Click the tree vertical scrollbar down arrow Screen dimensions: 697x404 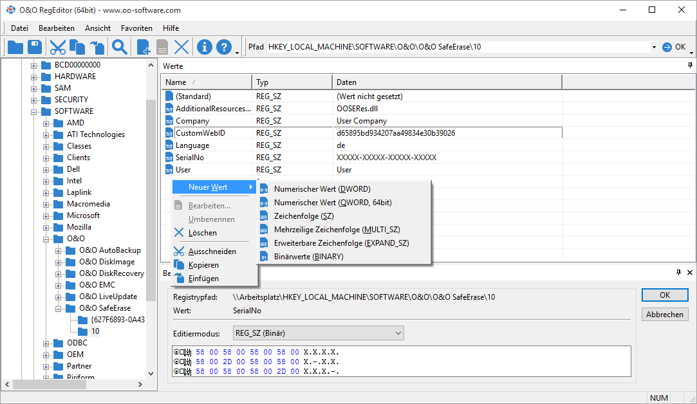point(151,373)
